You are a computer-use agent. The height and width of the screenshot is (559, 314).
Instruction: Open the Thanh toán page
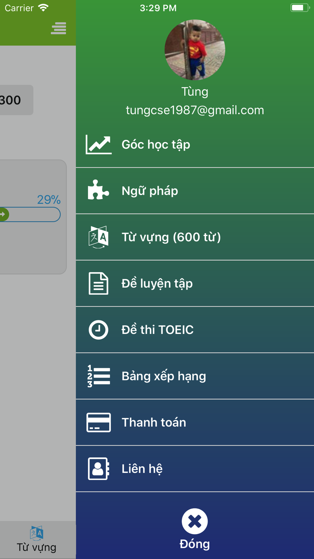tap(195, 423)
